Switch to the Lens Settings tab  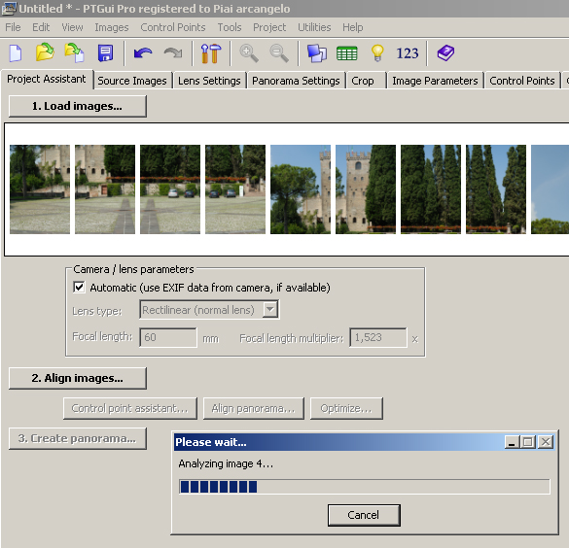[x=209, y=81]
